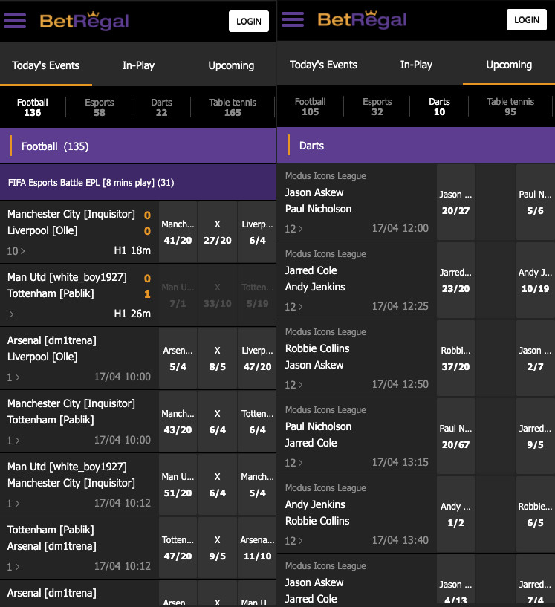Collapse Football (135) section header

click(138, 146)
